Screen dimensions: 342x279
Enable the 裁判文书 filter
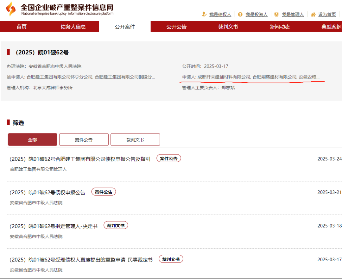tap(135, 139)
